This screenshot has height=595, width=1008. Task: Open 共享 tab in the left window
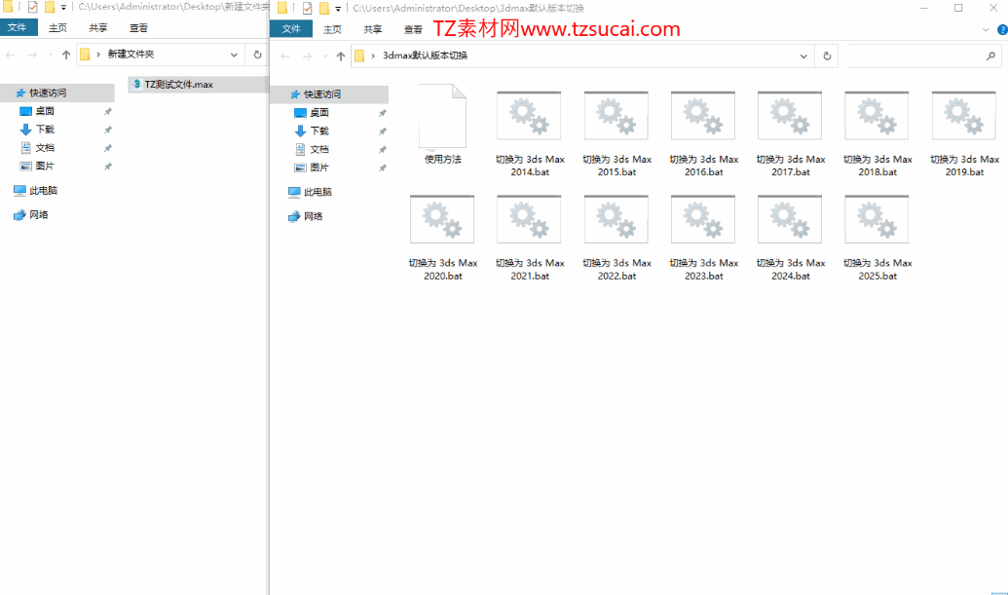(98, 27)
